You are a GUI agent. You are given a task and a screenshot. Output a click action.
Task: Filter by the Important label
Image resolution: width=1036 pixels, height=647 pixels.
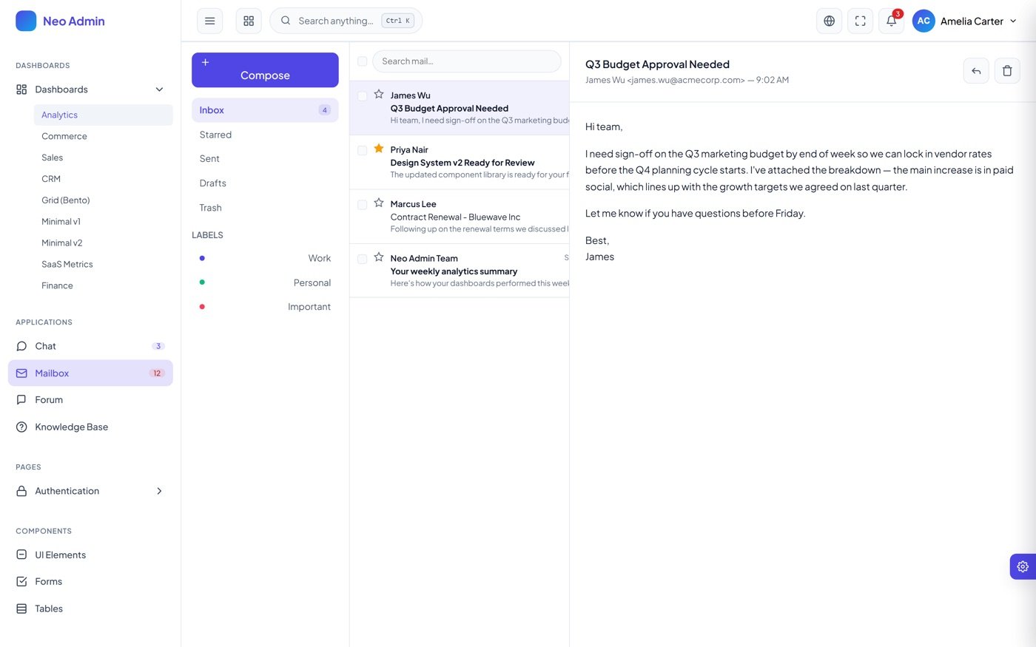[x=265, y=307]
